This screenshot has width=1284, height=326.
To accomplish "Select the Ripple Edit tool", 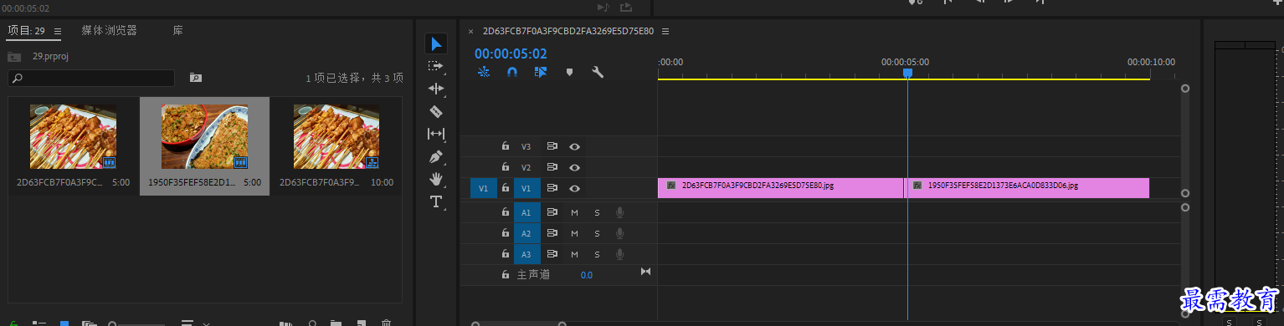I will click(x=436, y=89).
